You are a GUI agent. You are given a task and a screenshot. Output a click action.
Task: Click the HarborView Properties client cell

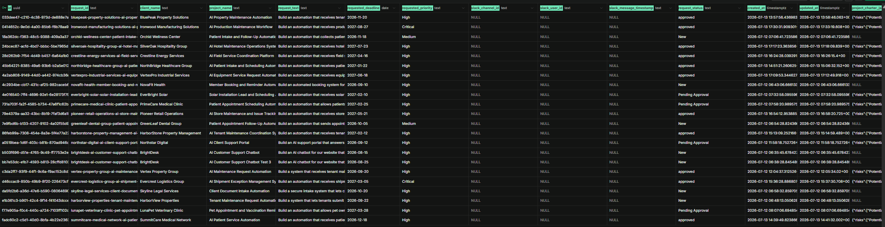(x=172, y=201)
